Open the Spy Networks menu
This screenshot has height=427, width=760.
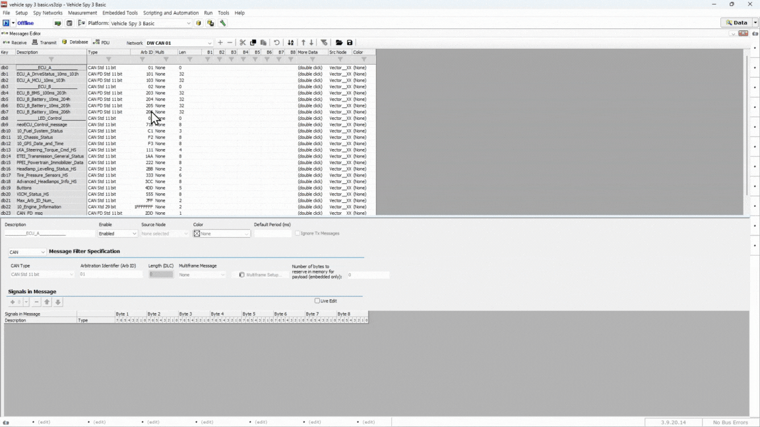point(47,13)
